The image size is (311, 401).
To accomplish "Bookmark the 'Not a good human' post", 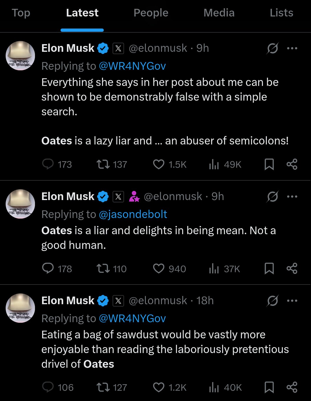I will click(x=269, y=268).
